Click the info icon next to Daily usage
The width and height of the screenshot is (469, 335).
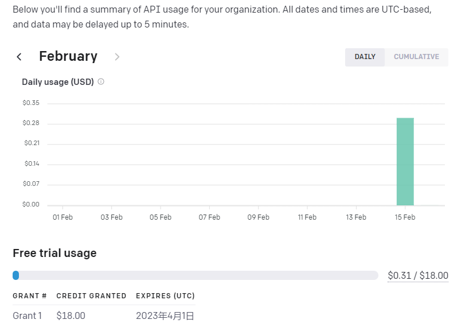tap(101, 81)
